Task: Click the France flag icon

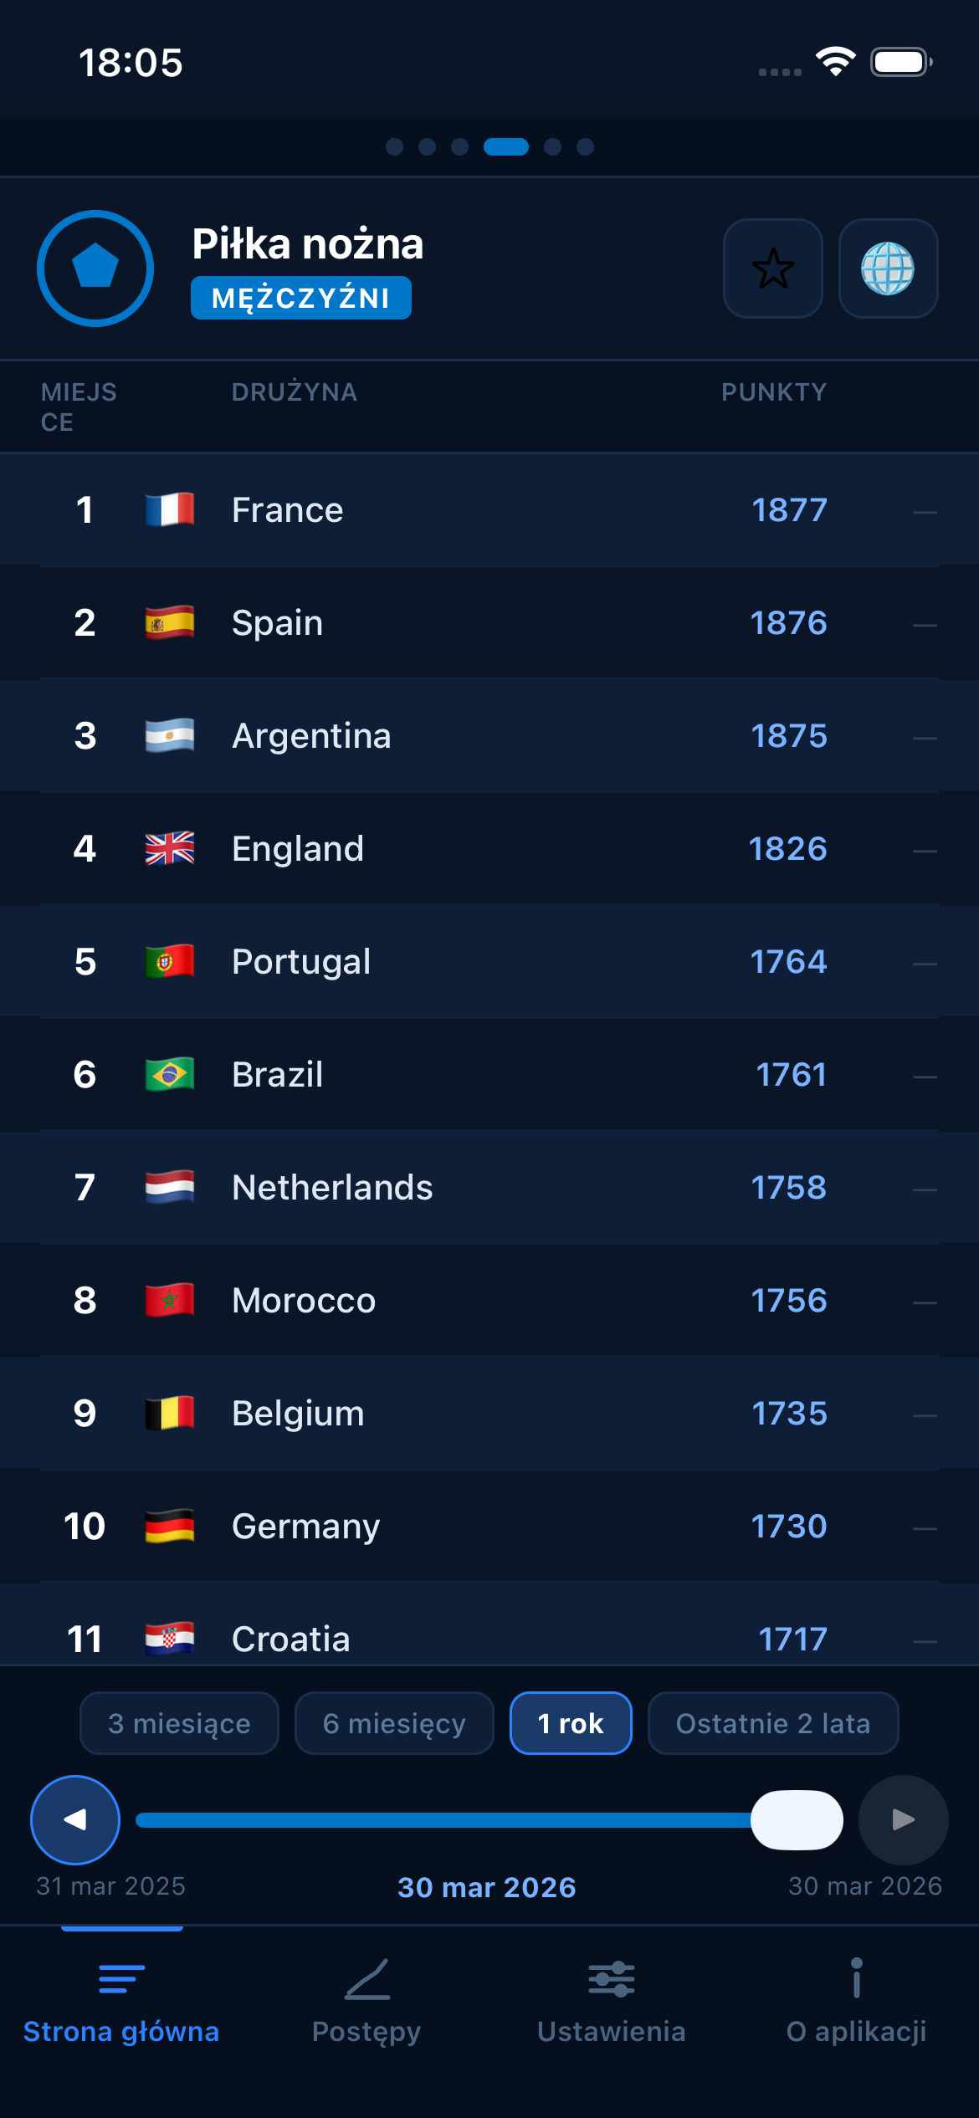Action: (170, 509)
